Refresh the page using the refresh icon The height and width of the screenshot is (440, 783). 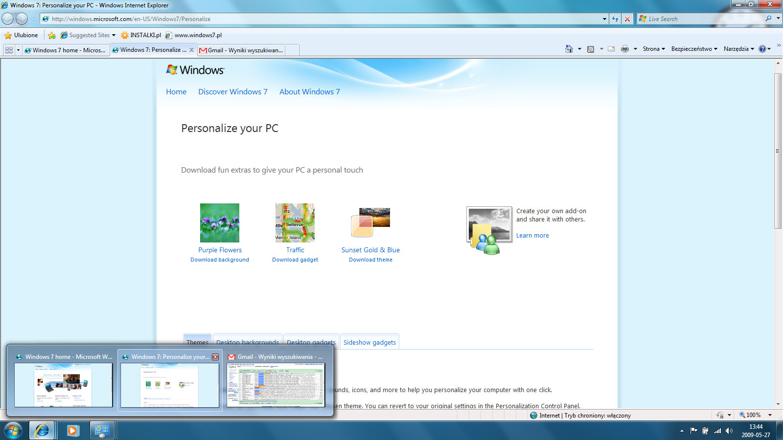point(615,19)
